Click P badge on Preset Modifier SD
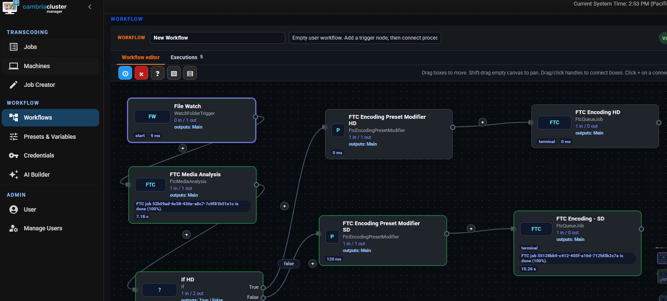 (x=332, y=237)
